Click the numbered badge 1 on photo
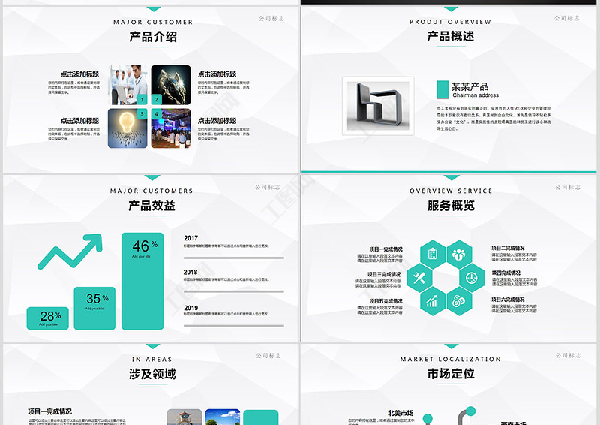This screenshot has width=600, height=425. coord(140,99)
